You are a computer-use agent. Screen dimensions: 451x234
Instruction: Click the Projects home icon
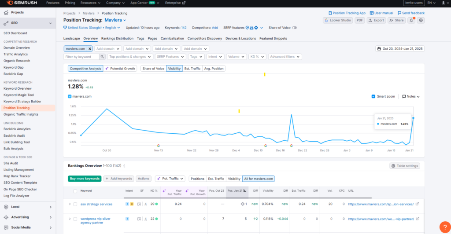[x=6, y=13]
